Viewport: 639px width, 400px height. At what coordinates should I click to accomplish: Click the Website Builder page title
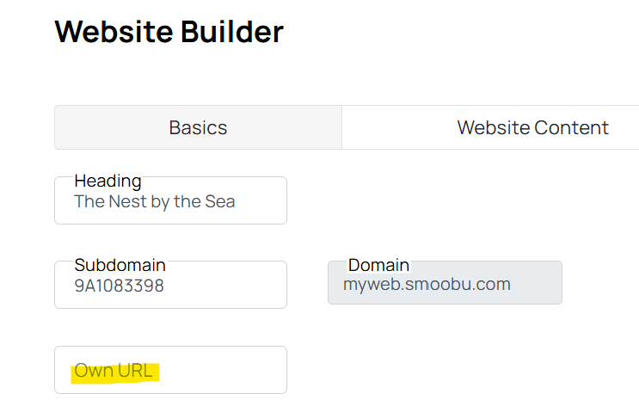tap(169, 31)
